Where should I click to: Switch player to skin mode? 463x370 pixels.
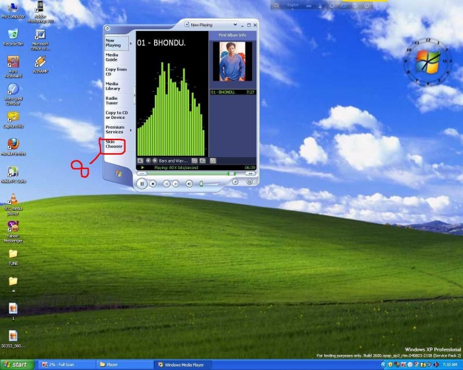pyautogui.click(x=250, y=182)
